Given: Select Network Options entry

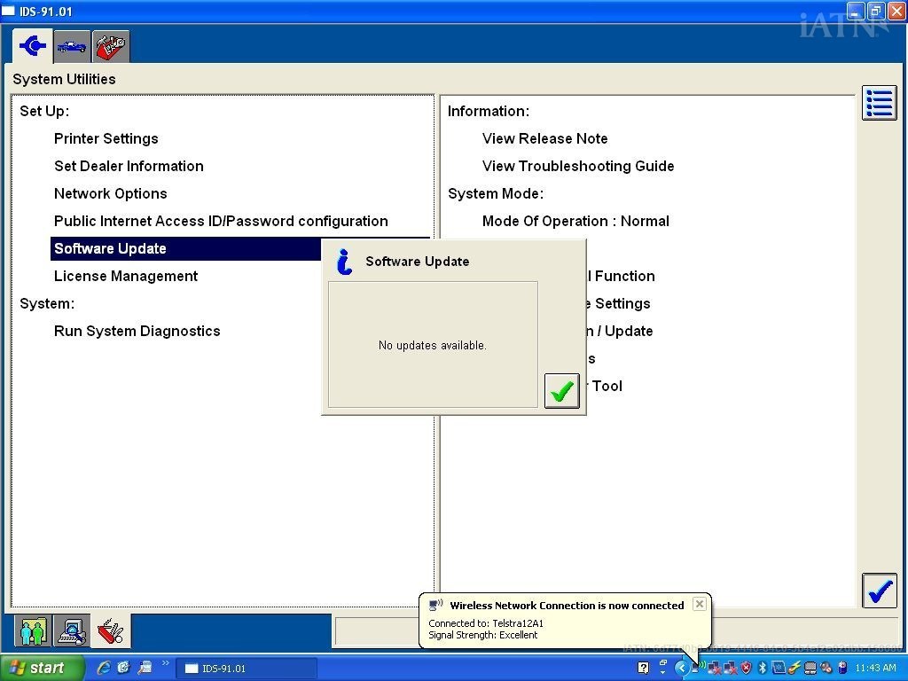Looking at the screenshot, I should click(111, 193).
